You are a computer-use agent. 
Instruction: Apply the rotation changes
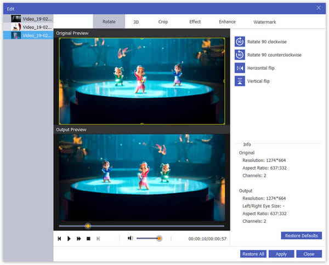[281, 254]
